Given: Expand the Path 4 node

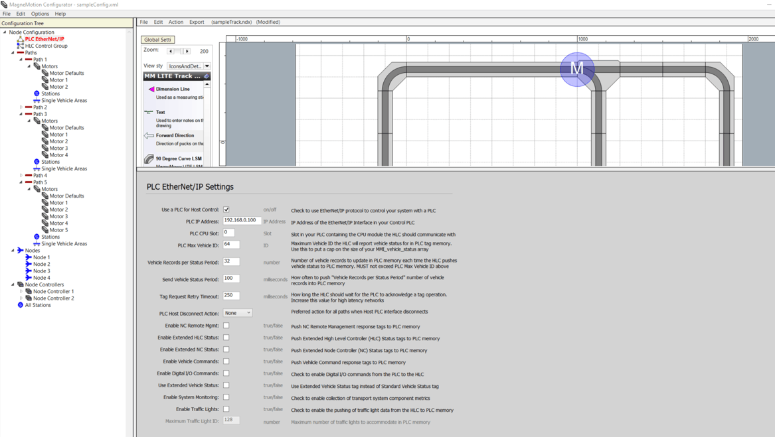Looking at the screenshot, I should pos(21,175).
